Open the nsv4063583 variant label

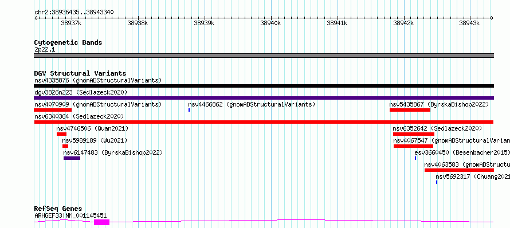(467, 164)
